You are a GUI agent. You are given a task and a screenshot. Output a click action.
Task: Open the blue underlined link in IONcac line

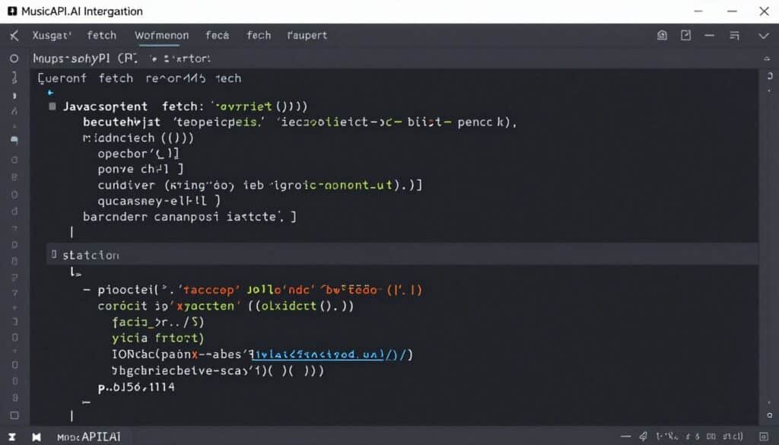click(x=317, y=354)
